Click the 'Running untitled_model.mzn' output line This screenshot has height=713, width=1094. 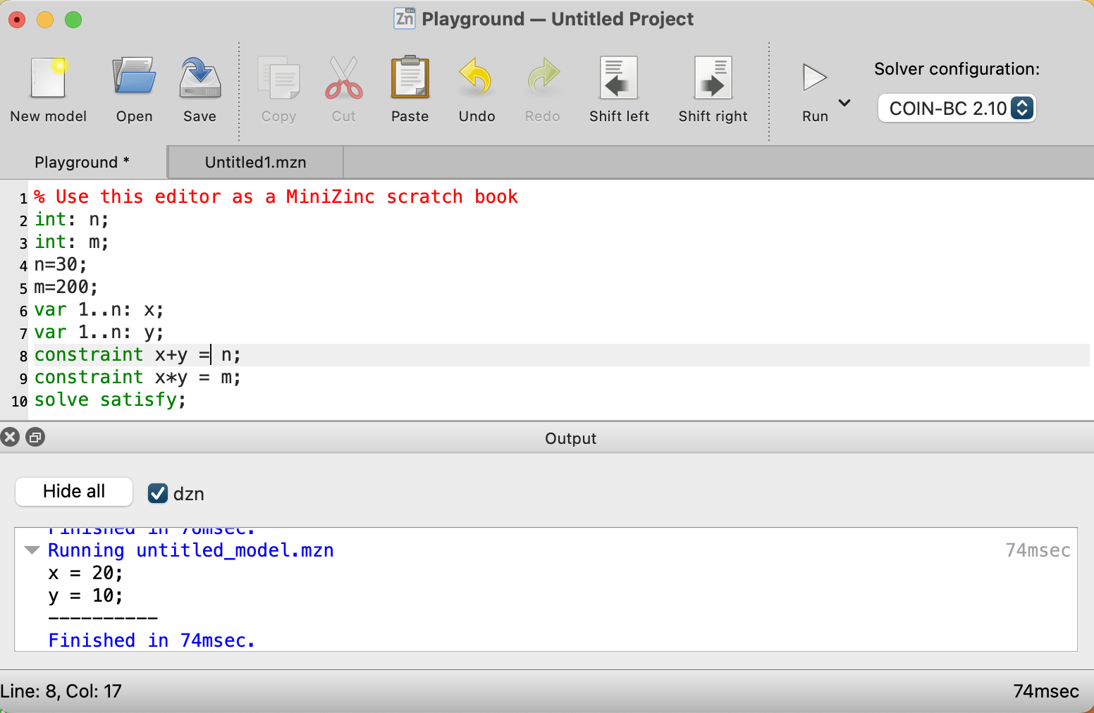[x=190, y=550]
